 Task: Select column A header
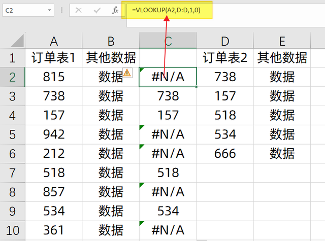tap(54, 41)
